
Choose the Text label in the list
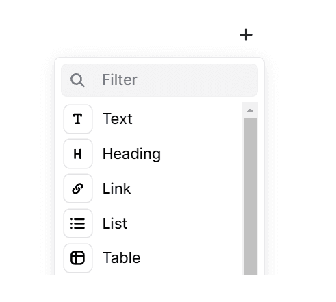coord(117,118)
